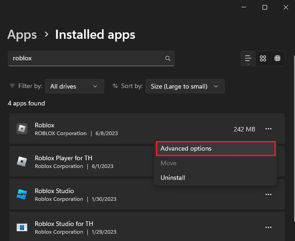Click the Roblox Studio for TH icon
Screen dimensions: 295x241
[x=22, y=227]
